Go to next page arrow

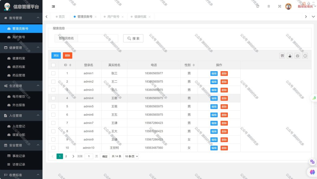73,156
